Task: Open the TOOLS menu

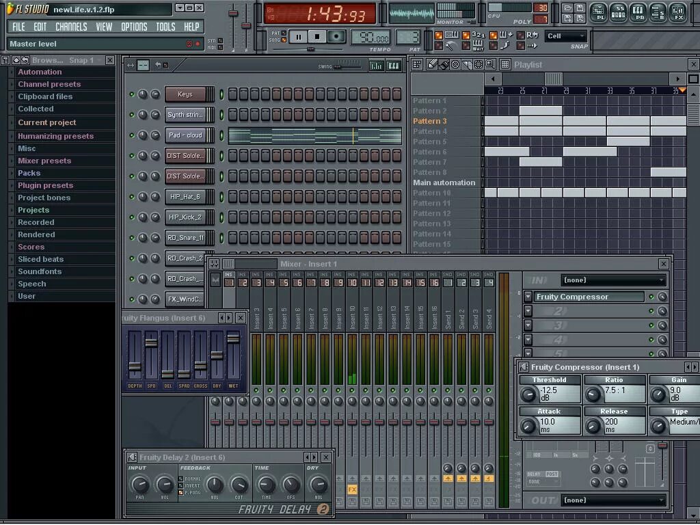Action: (x=165, y=27)
